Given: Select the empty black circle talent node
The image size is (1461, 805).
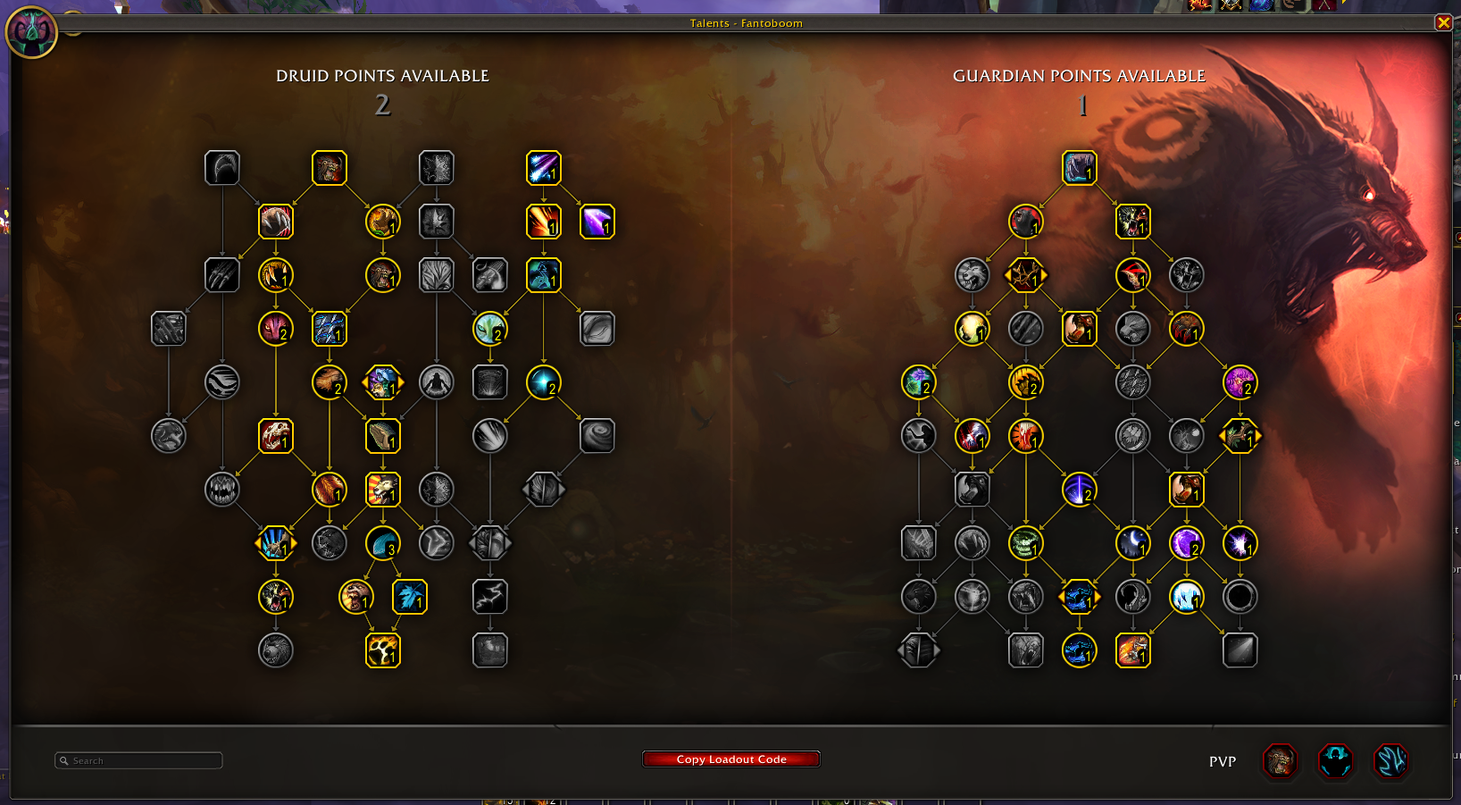Looking at the screenshot, I should [1240, 597].
